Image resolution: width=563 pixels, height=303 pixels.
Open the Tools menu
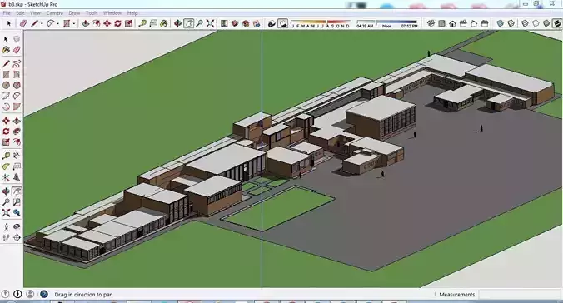tap(92, 13)
